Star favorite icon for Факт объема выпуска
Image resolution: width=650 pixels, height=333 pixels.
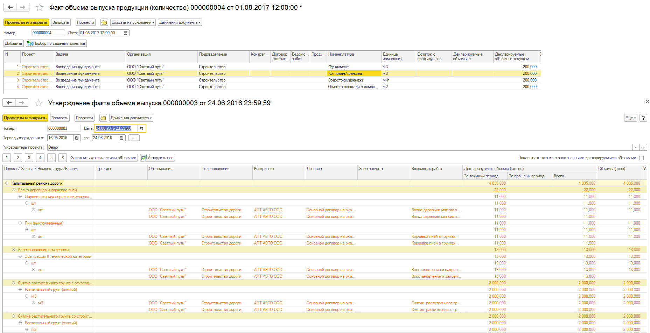40,7
